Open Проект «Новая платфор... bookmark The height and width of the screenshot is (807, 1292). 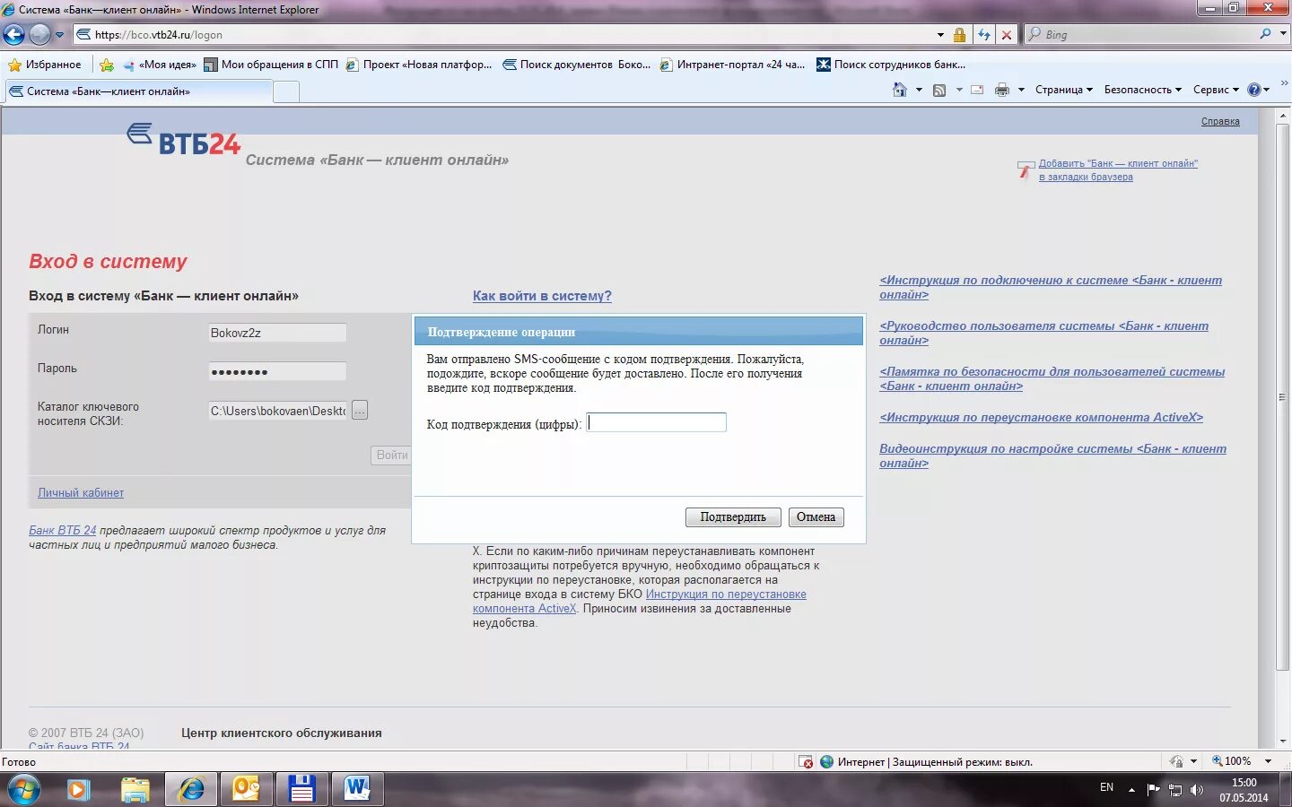(419, 65)
